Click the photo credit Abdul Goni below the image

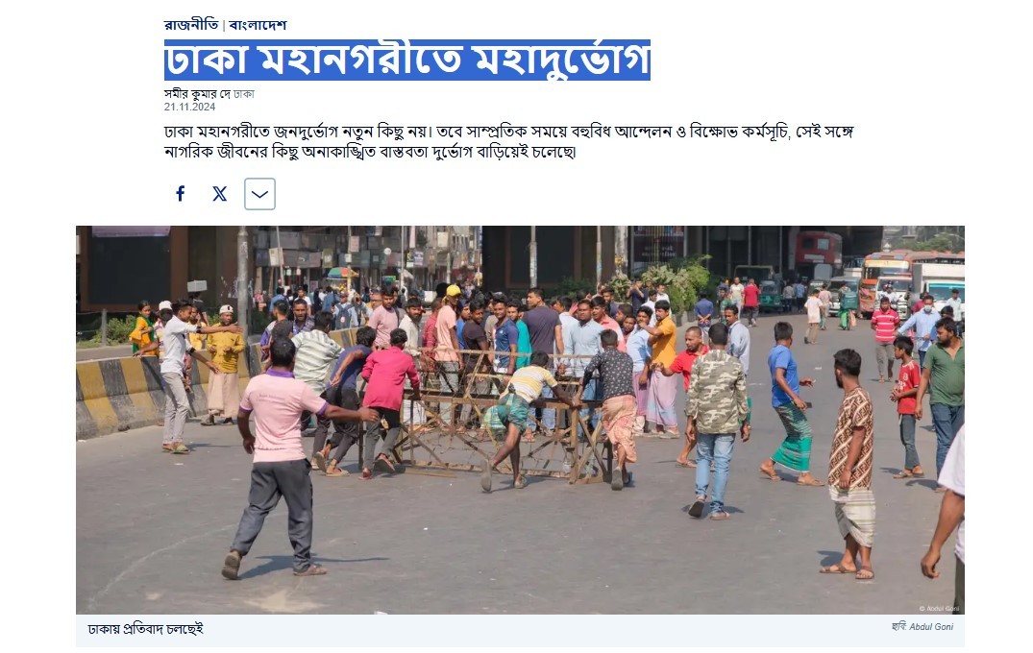tap(931, 627)
